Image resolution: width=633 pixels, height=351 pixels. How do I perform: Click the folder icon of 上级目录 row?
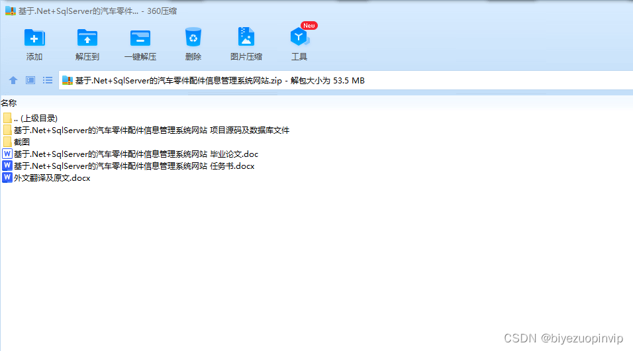pyautogui.click(x=7, y=118)
